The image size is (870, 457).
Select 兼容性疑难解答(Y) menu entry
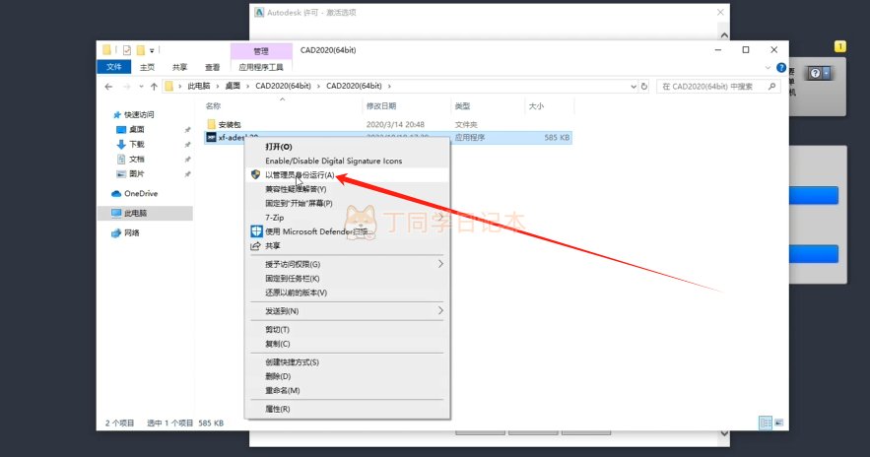296,189
